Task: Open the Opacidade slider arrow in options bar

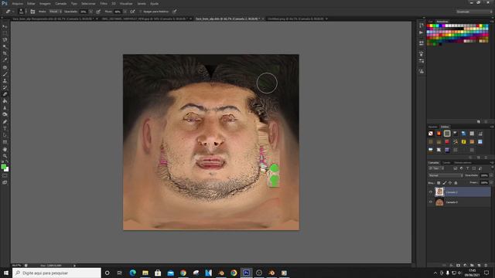Action: click(x=90, y=12)
